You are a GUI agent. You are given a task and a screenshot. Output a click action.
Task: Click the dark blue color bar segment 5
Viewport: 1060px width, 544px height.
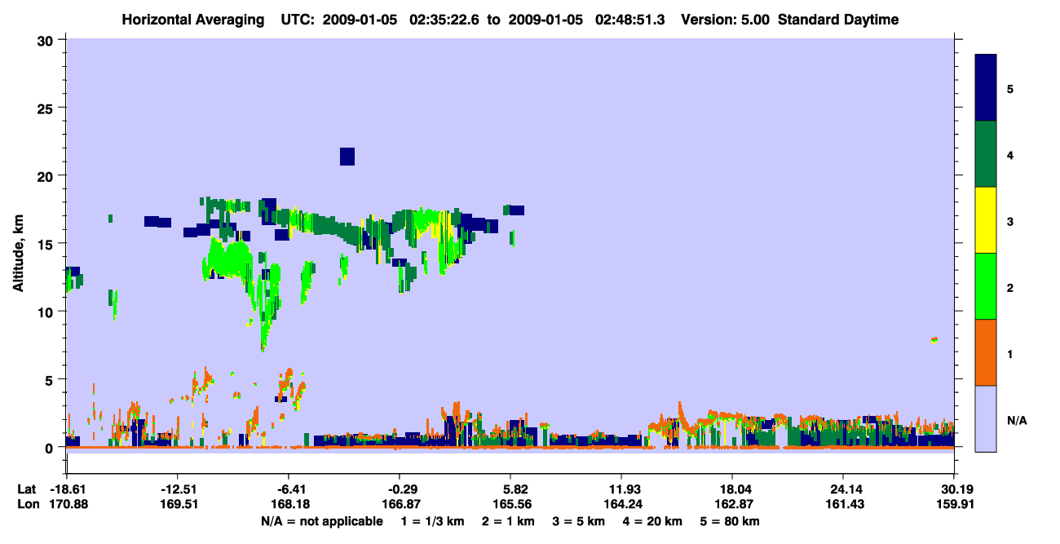click(x=986, y=87)
